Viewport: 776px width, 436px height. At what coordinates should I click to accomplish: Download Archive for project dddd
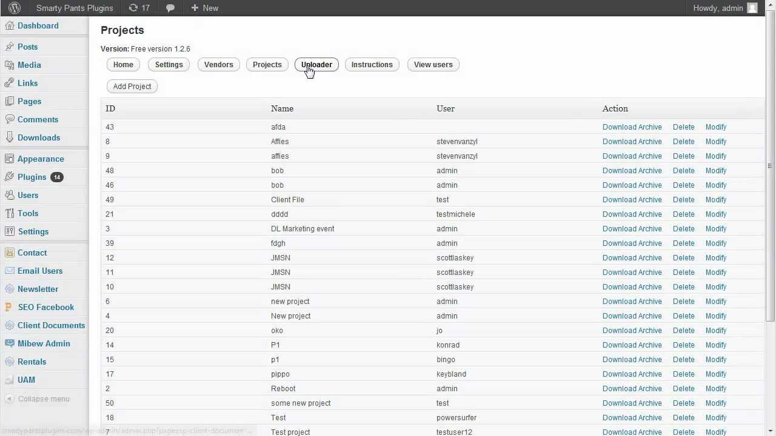[x=632, y=214]
